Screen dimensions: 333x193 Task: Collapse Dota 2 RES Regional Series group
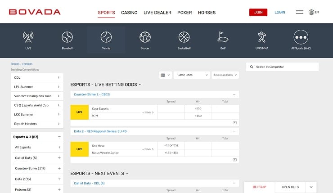click(234, 131)
